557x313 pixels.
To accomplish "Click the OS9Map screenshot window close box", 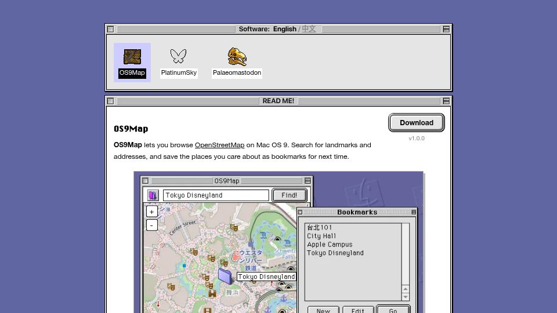I will 145,181.
